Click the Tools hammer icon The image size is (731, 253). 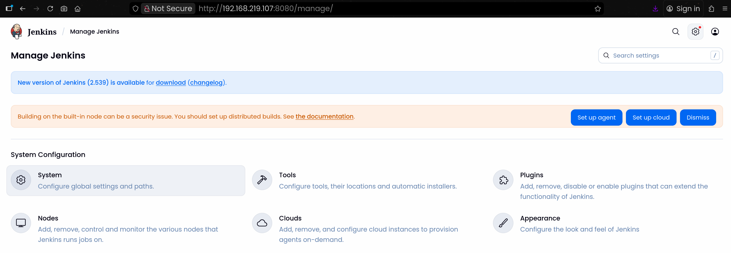click(262, 180)
